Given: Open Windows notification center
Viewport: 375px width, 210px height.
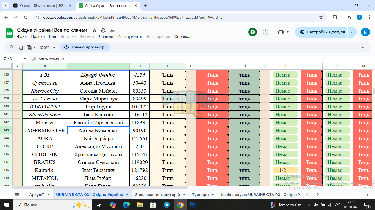Looking at the screenshot, I should pos(367,205).
